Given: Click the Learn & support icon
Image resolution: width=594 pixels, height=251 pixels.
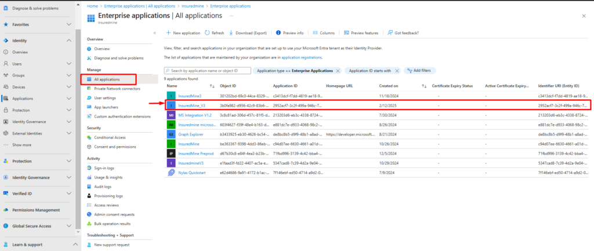Looking at the screenshot, I should [x=6, y=245].
